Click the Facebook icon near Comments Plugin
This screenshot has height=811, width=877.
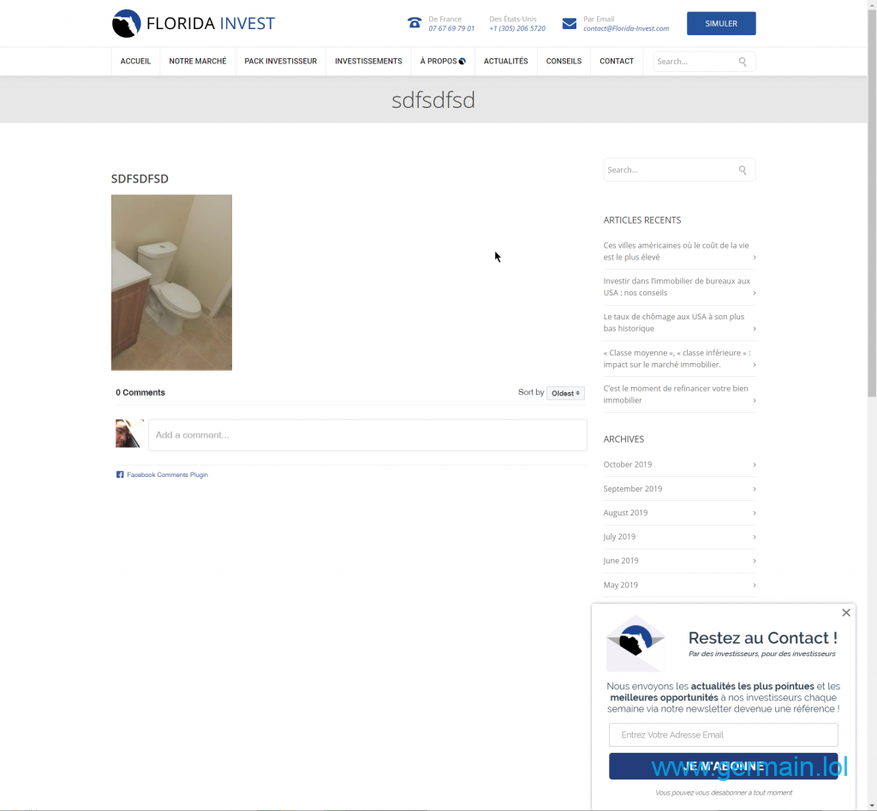coord(120,474)
